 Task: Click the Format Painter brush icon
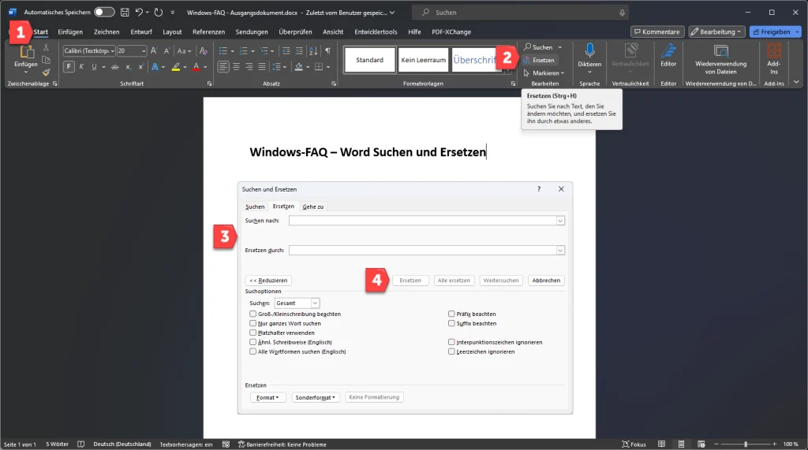click(46, 73)
